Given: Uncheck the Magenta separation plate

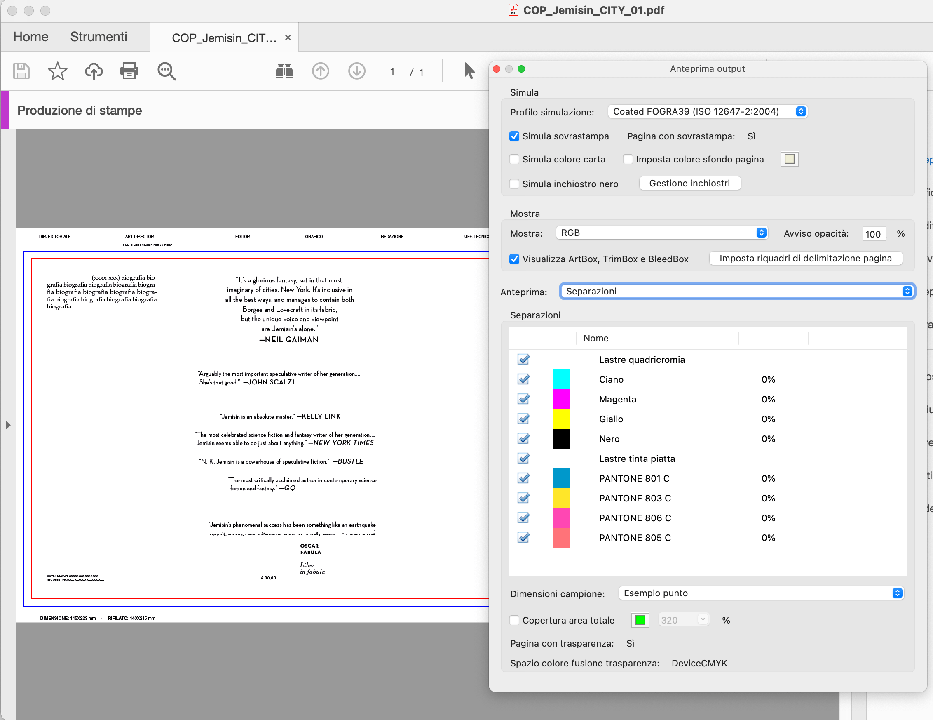Looking at the screenshot, I should click(x=524, y=399).
